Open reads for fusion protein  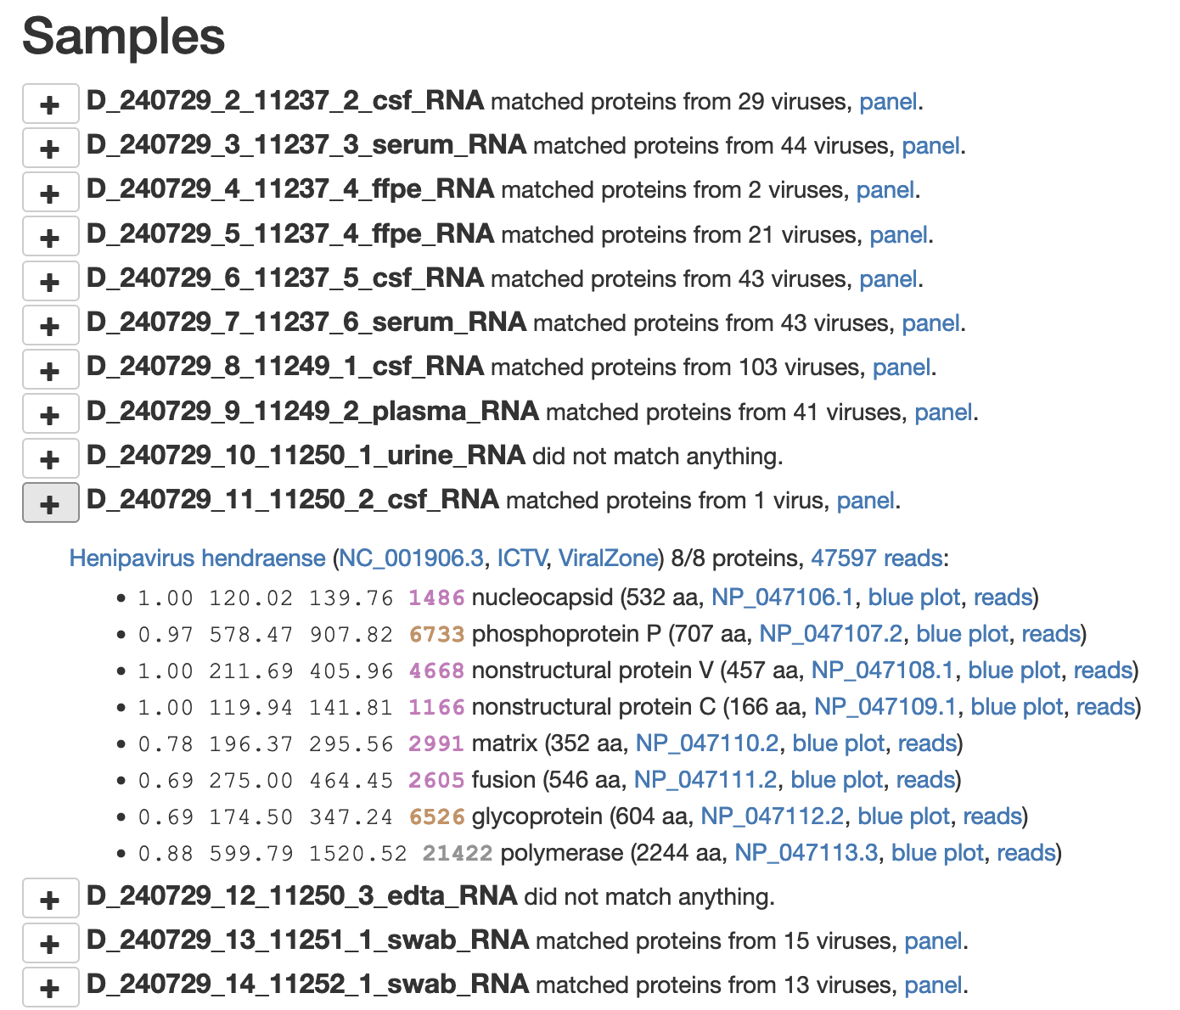[925, 780]
